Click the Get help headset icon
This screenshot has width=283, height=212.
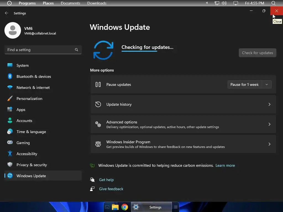click(x=92, y=179)
